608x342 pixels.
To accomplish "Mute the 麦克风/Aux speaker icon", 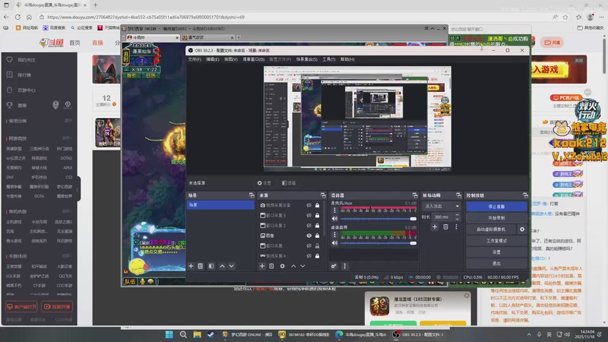I will pyautogui.click(x=334, y=219).
